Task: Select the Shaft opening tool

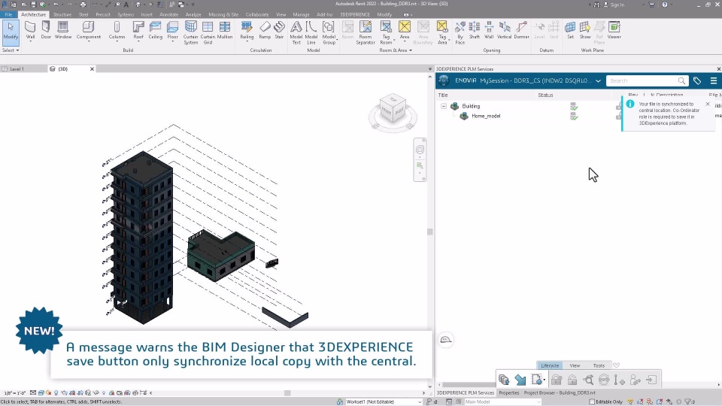Action: point(475,30)
